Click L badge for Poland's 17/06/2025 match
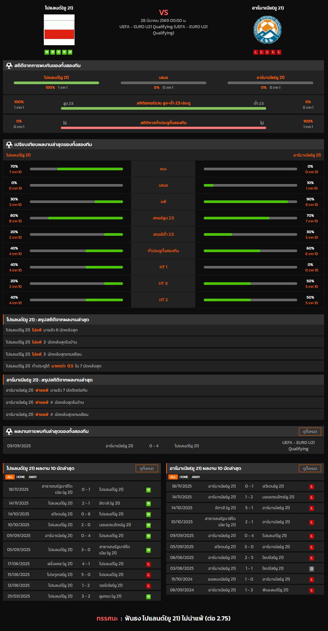 pos(148,564)
